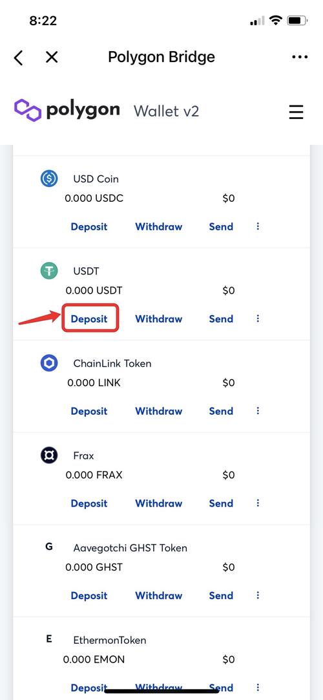Screen dimensions: 323x700
Task: Tap the Frax token icon
Action: pos(49,456)
